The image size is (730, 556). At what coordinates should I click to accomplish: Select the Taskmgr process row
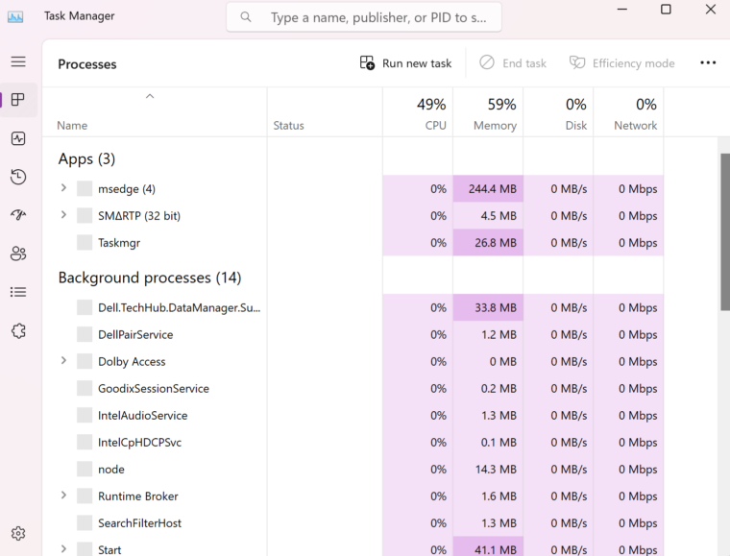coord(119,243)
